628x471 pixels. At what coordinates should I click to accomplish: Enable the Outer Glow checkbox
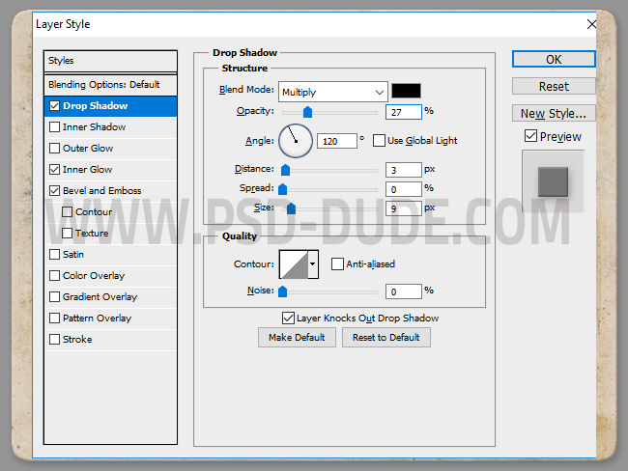click(54, 149)
